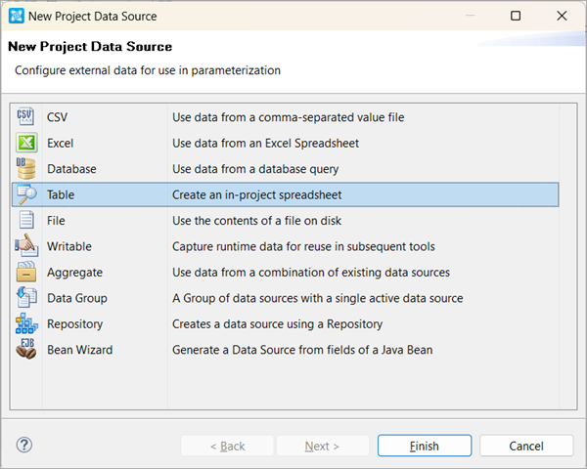
Task: Click the CSV data source icon
Action: tap(25, 116)
